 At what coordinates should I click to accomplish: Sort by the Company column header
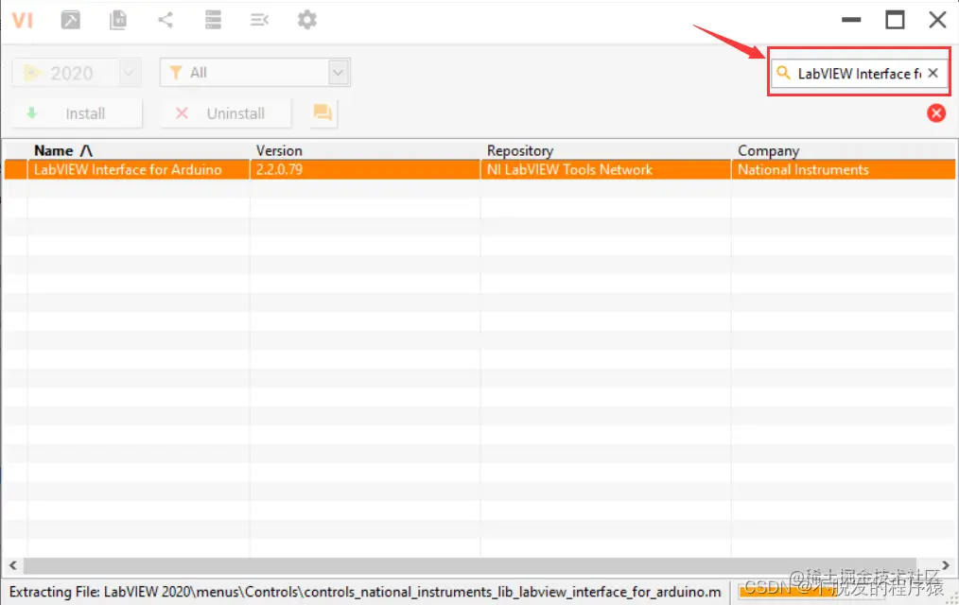(844, 150)
